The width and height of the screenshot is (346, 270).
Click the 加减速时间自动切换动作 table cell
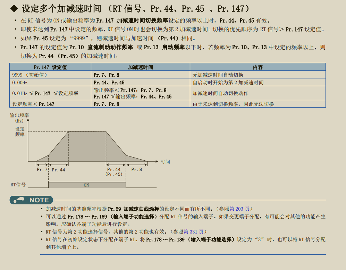click(220, 93)
